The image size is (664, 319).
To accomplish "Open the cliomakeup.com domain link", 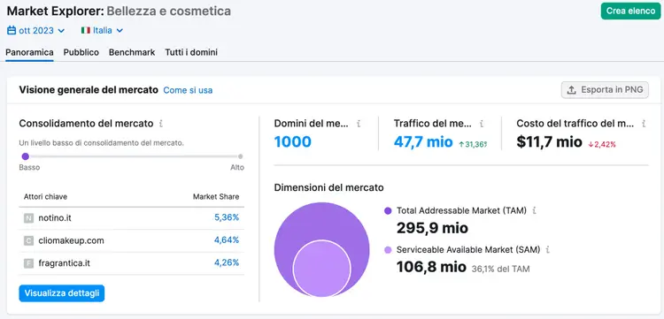I will [x=71, y=241].
